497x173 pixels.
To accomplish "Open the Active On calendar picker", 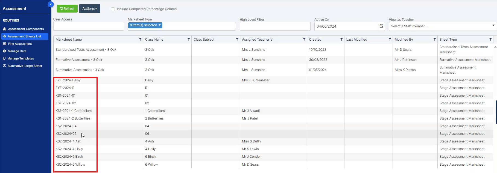I will [x=381, y=26].
